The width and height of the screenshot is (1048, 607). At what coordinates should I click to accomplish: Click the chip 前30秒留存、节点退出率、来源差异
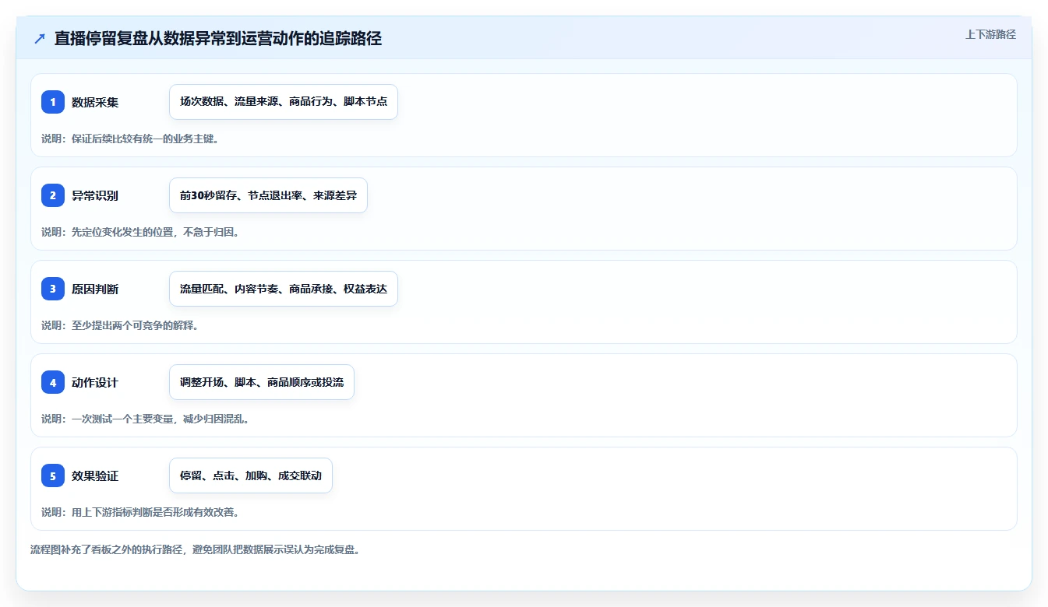(x=268, y=195)
